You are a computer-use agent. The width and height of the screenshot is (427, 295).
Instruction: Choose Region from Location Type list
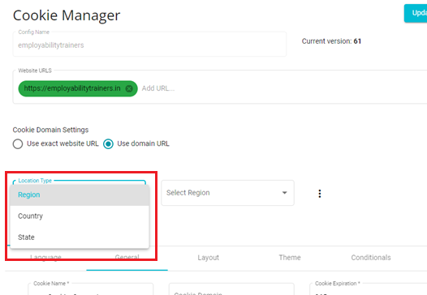pyautogui.click(x=80, y=195)
